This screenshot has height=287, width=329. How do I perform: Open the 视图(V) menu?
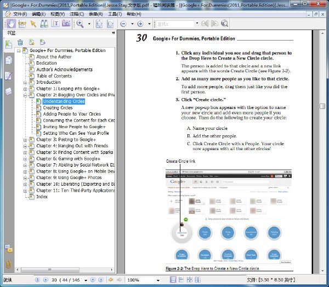[x=58, y=14]
